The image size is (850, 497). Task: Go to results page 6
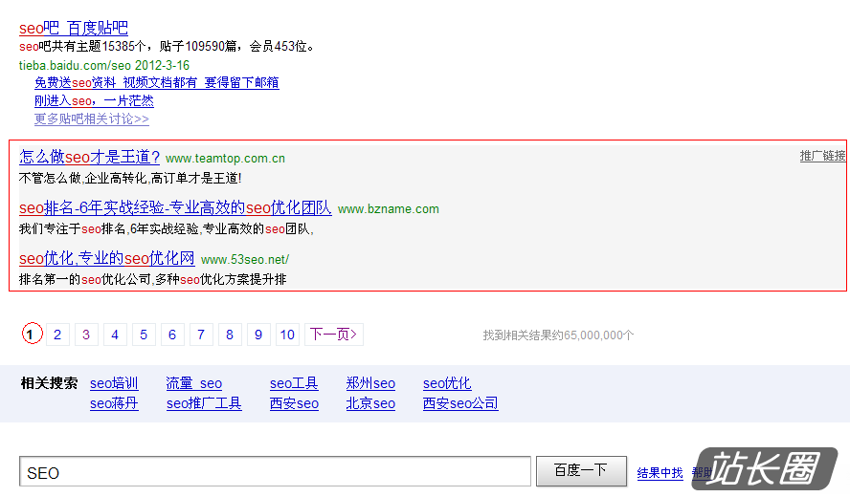click(x=172, y=335)
